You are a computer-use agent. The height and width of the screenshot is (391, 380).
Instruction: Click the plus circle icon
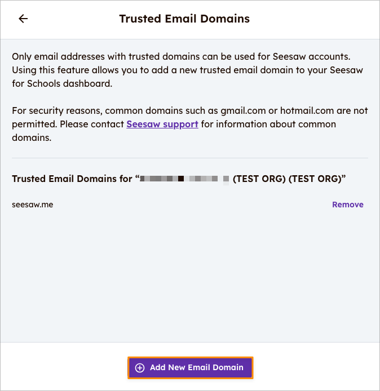[x=140, y=367]
